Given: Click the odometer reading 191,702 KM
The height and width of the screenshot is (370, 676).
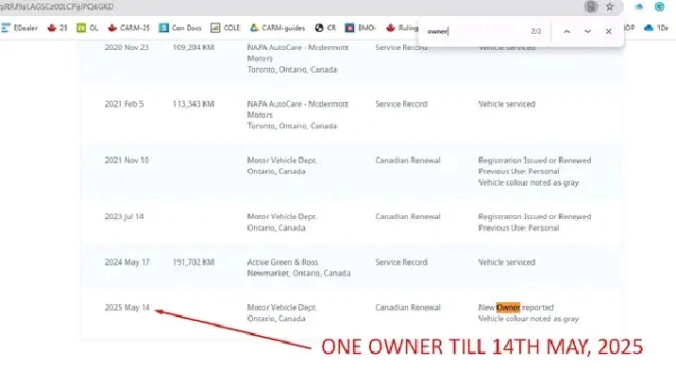Looking at the screenshot, I should coord(194,262).
